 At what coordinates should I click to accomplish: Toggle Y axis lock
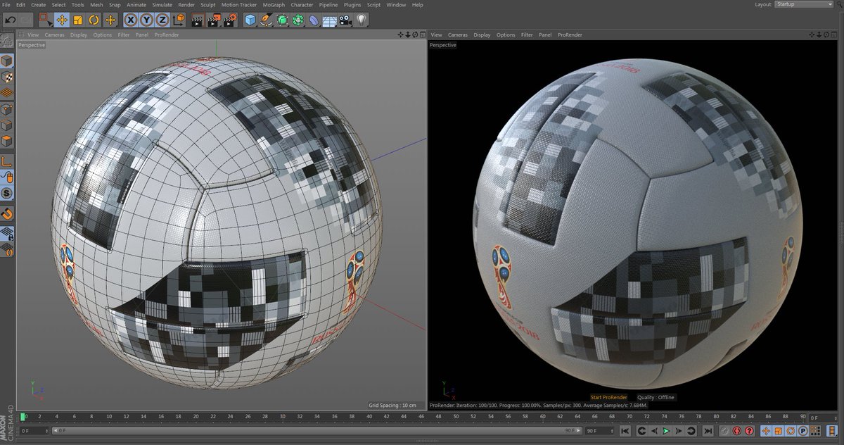click(148, 20)
